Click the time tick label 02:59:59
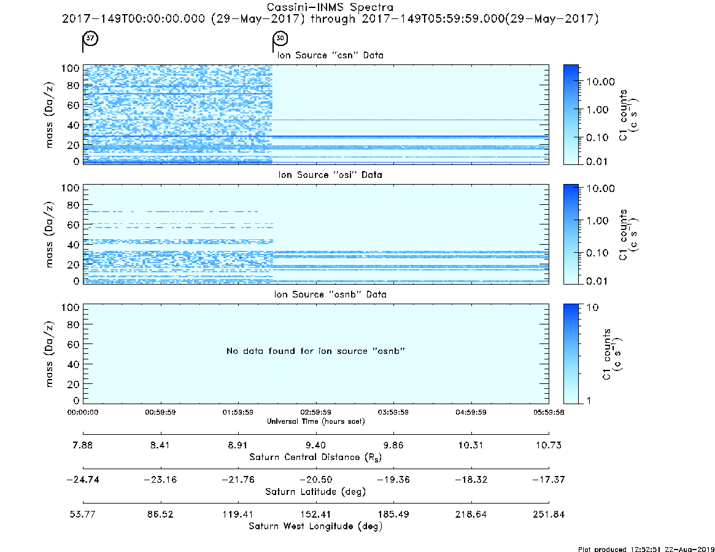The height and width of the screenshot is (552, 715). (x=315, y=412)
